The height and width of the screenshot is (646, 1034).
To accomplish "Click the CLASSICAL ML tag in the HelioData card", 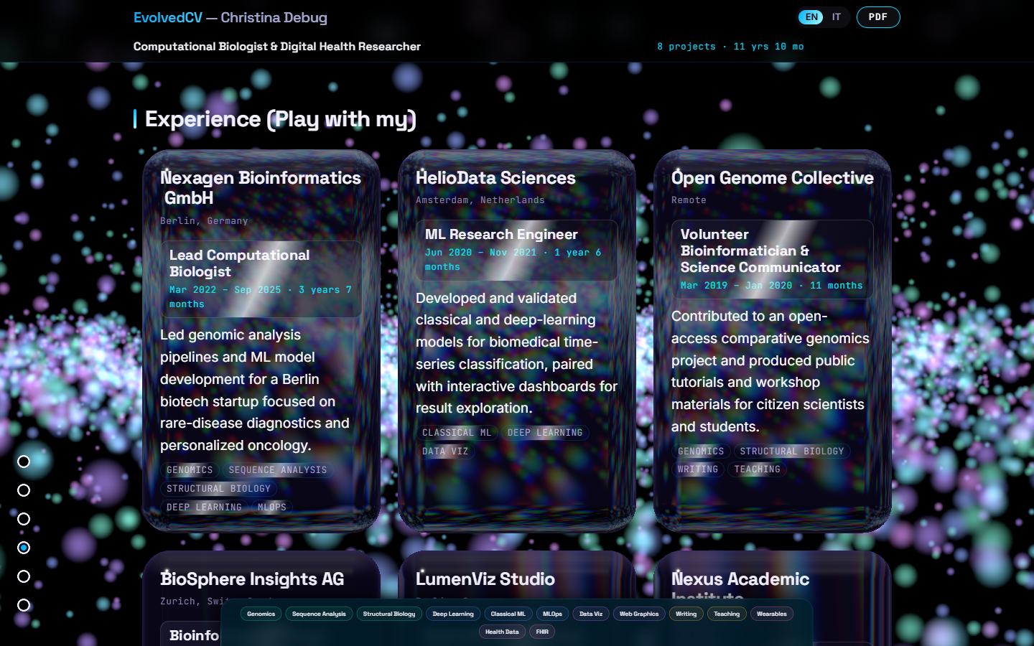I will 457,433.
